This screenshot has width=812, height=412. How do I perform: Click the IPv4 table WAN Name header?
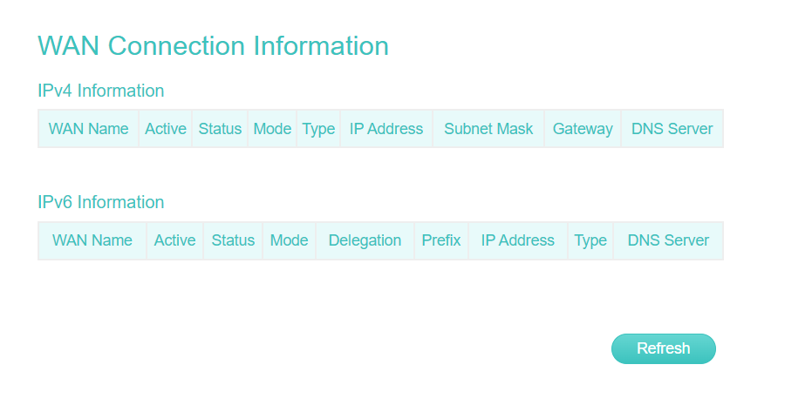coord(88,129)
